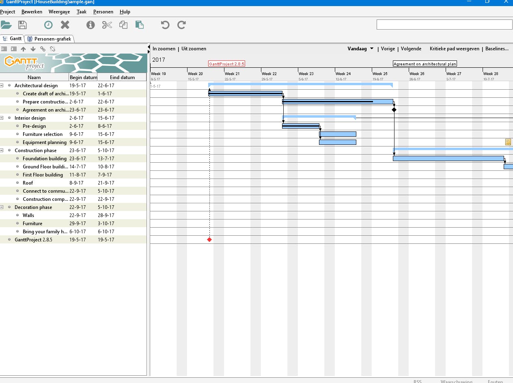Undo the last action
Screen dimensions: 513x383
coord(165,25)
